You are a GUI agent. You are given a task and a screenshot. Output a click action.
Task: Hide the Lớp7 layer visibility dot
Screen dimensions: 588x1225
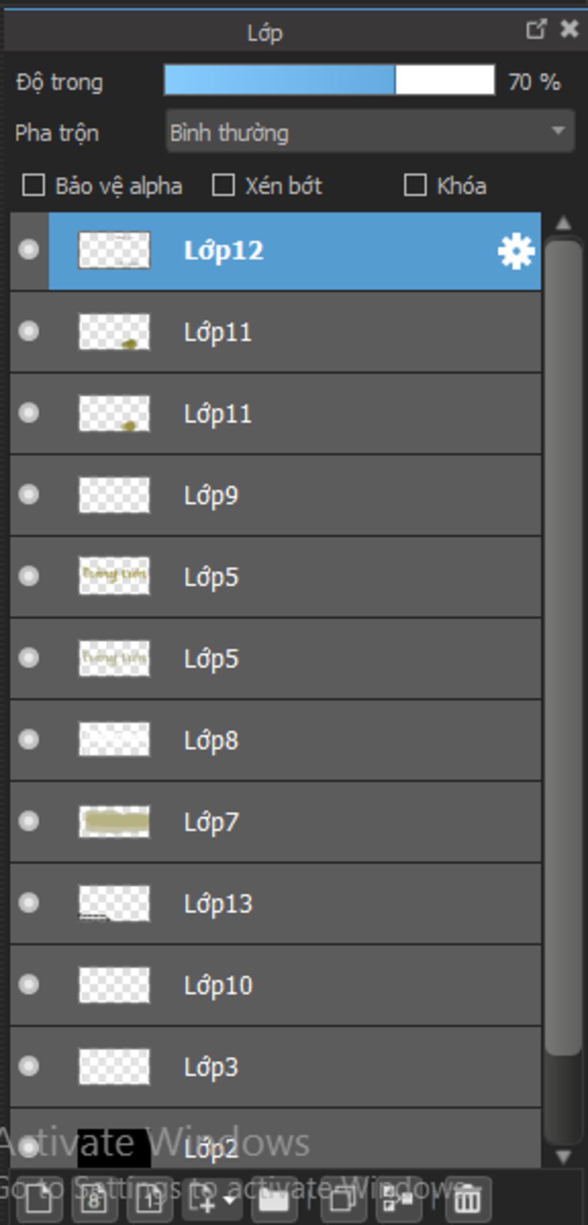29,821
